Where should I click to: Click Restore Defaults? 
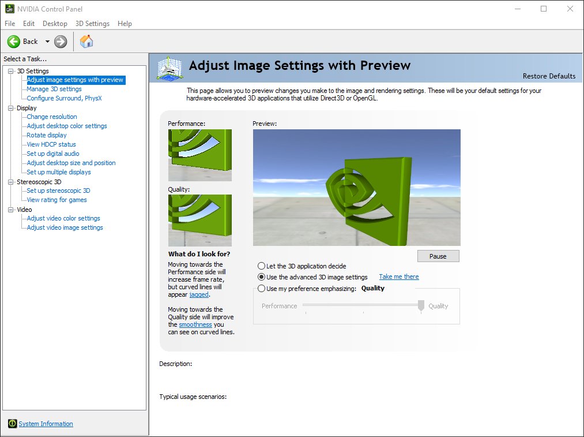[549, 76]
